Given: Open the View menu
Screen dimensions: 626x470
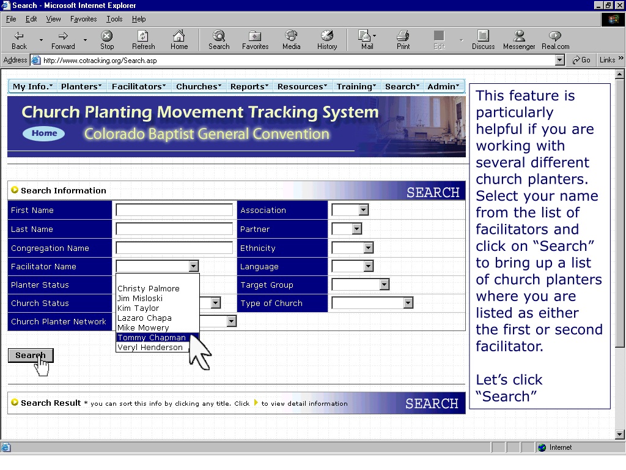Looking at the screenshot, I should (x=54, y=19).
